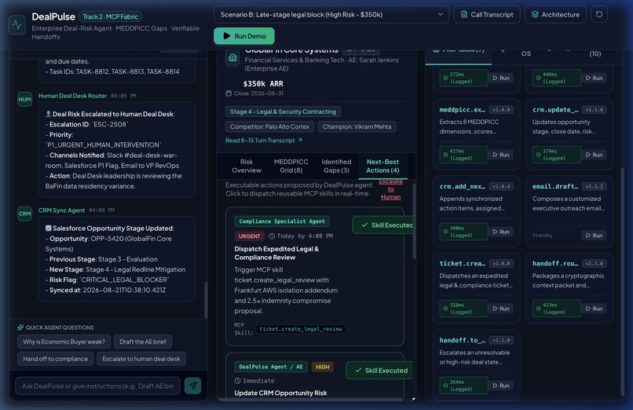The height and width of the screenshot is (410, 633).
Task: Open the Call Transcript view
Action: [487, 14]
